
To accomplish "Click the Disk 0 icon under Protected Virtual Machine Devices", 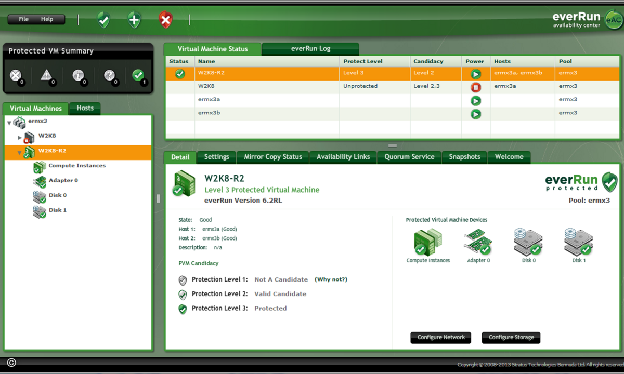I will 528,242.
